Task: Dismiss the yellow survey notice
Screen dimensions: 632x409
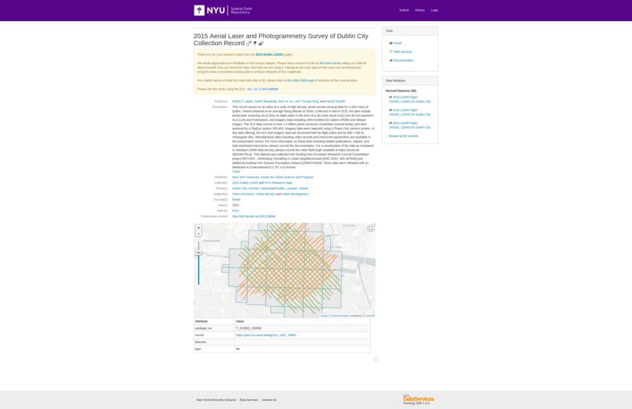Action: [x=371, y=54]
